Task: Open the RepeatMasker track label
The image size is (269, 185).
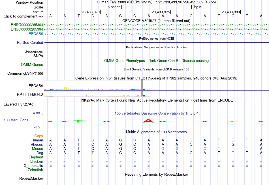Action: coord(31,178)
